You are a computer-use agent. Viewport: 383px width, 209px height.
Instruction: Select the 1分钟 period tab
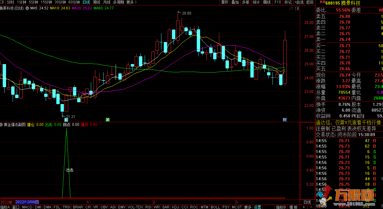tap(21, 2)
